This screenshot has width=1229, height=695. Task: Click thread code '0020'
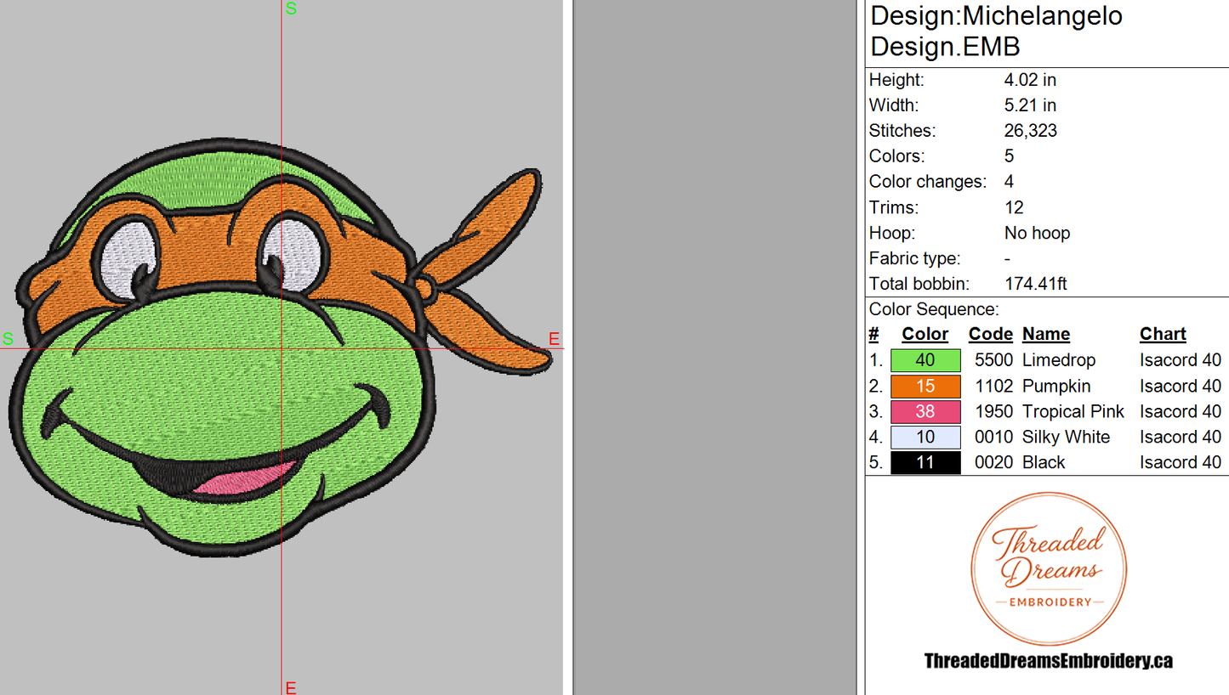[993, 462]
